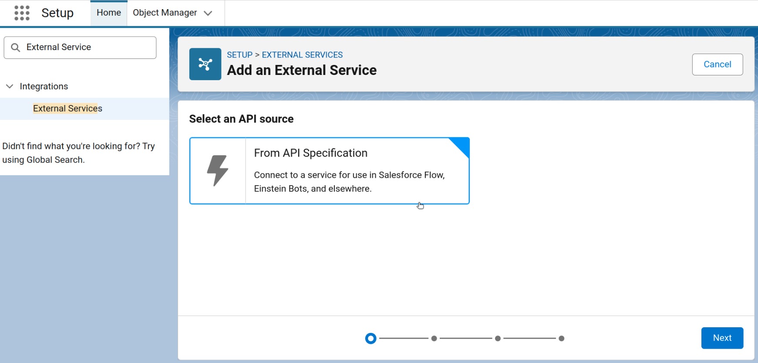The width and height of the screenshot is (758, 363).
Task: Collapse the Integrations section chevron
Action: (x=10, y=86)
